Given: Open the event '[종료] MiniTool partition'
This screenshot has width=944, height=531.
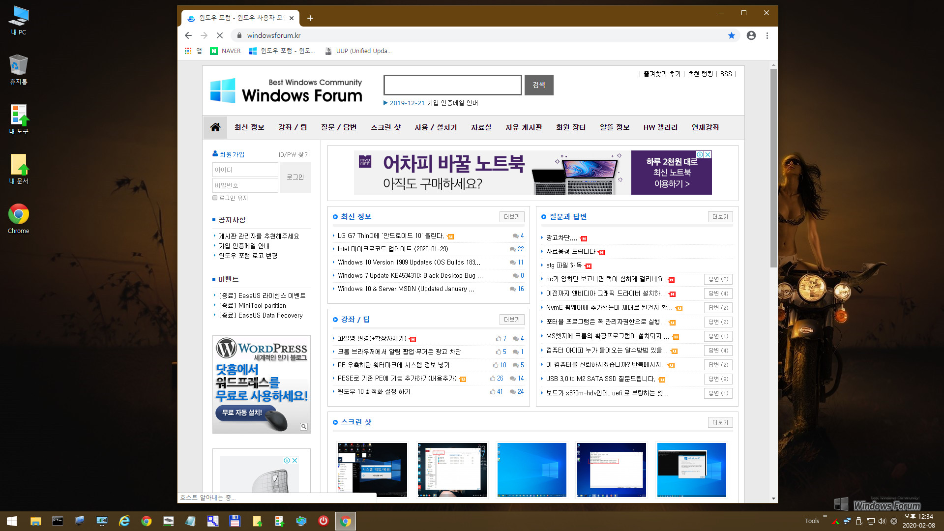Looking at the screenshot, I should point(252,306).
